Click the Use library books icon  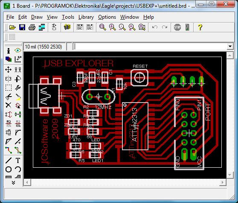(67, 27)
